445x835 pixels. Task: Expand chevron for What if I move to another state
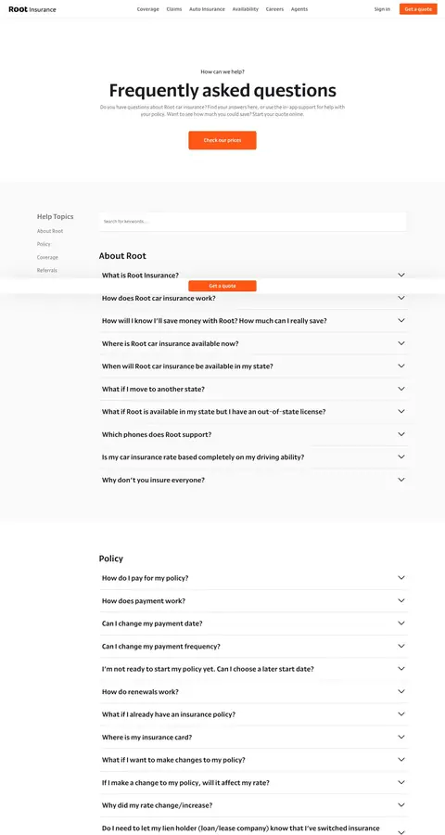pos(401,389)
